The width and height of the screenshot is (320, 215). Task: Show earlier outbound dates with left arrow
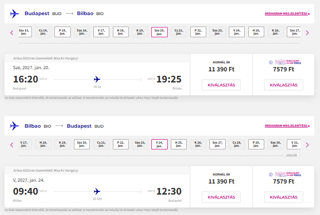tap(12, 33)
